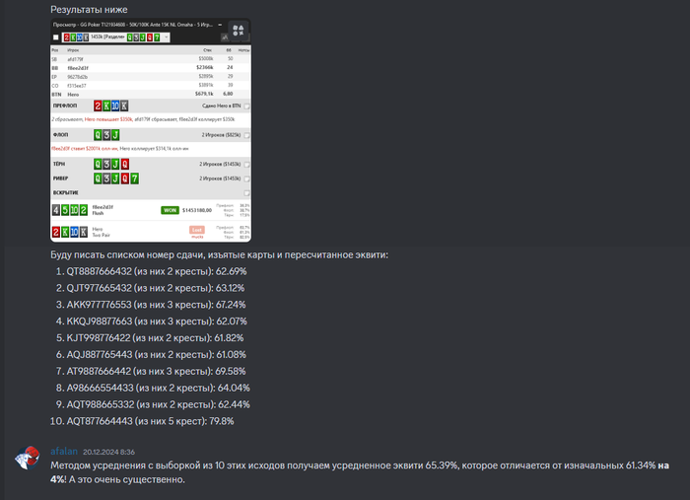
Task: Toggle the flop row note icon
Action: click(x=246, y=135)
